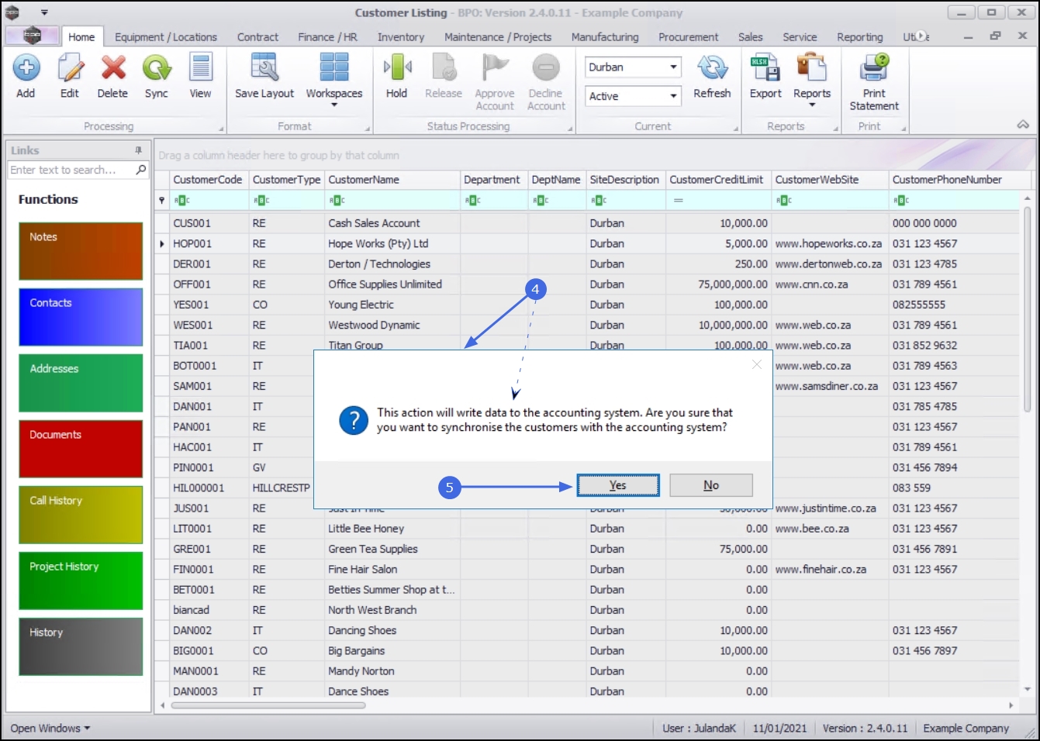Click the Release icon

[x=444, y=68]
